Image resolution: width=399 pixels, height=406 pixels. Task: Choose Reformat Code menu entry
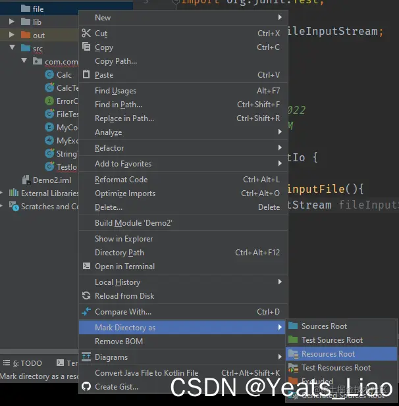183,180
